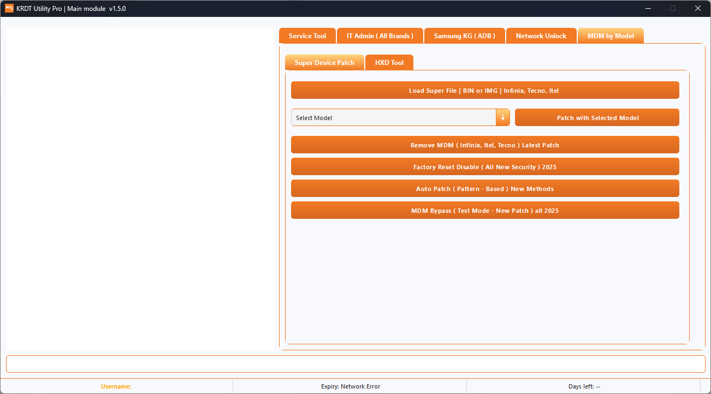Click the Days left status indicator

tap(584, 386)
